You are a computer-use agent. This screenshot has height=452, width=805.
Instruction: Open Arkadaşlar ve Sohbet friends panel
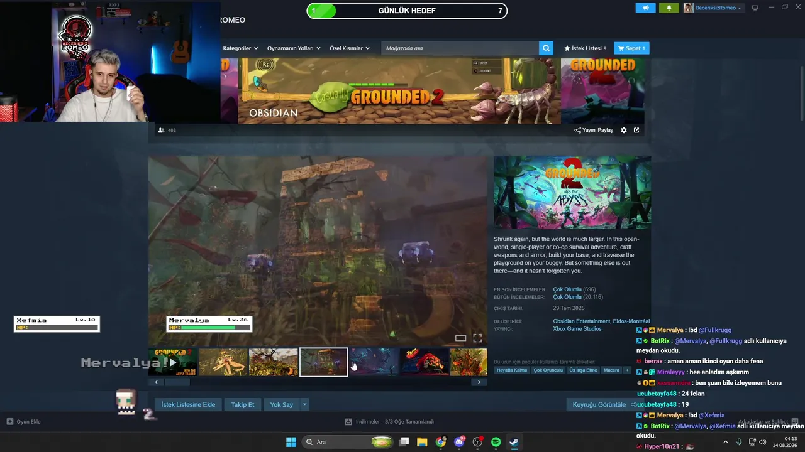[768, 422]
